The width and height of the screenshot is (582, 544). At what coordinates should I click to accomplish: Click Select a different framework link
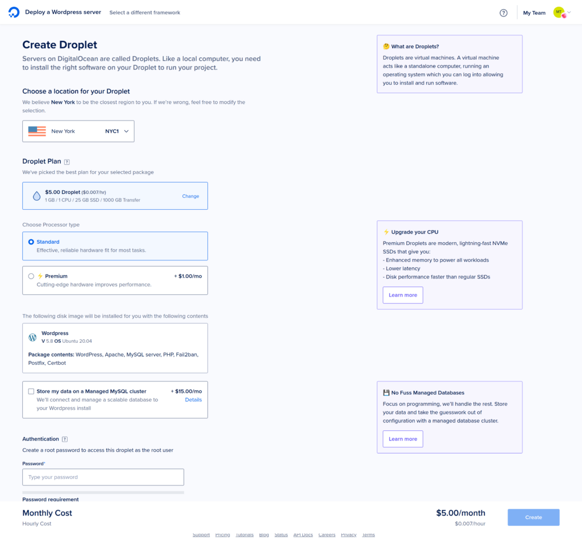145,13
